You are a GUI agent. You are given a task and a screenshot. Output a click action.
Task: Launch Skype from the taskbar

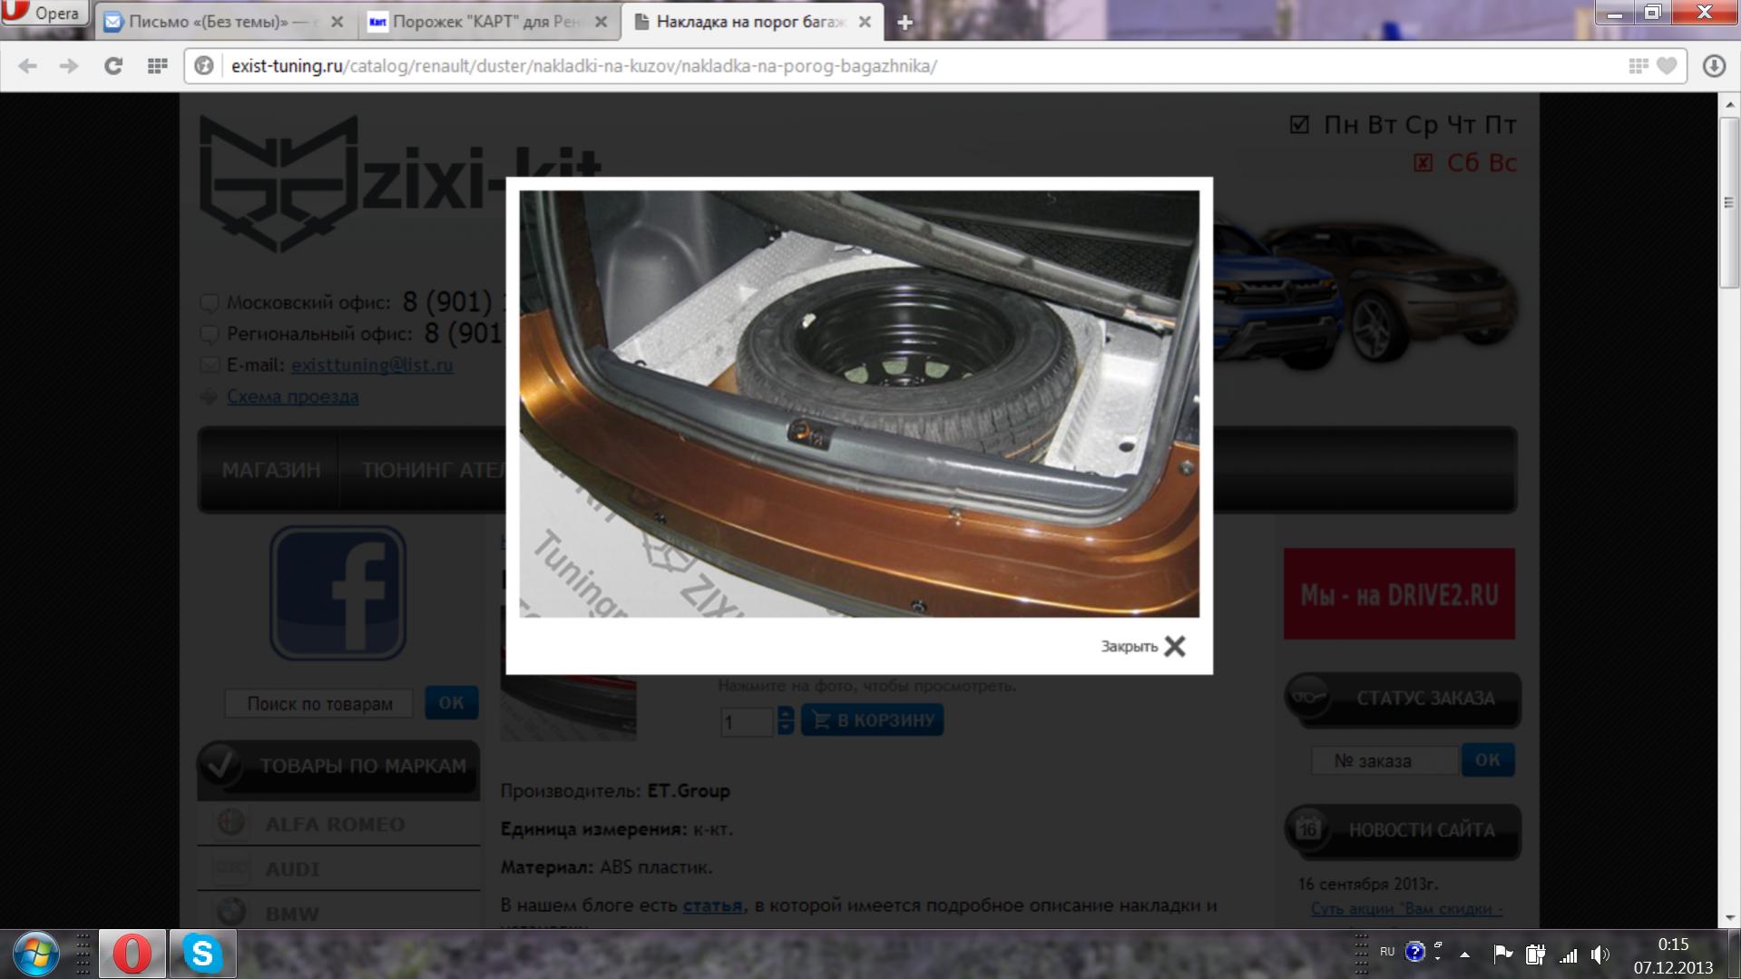coord(202,954)
